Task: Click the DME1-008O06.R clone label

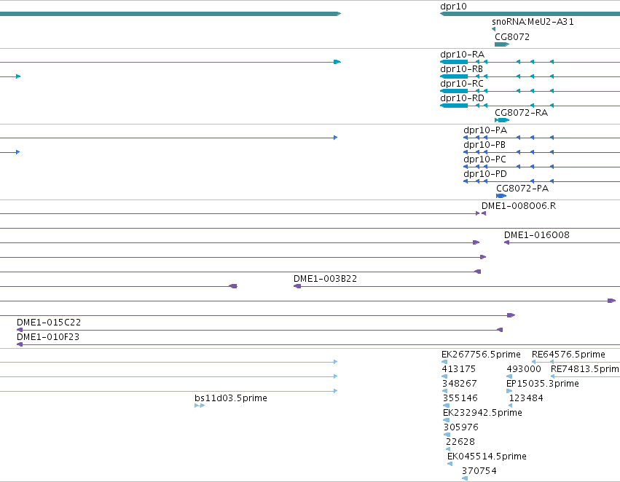Action: tap(519, 206)
